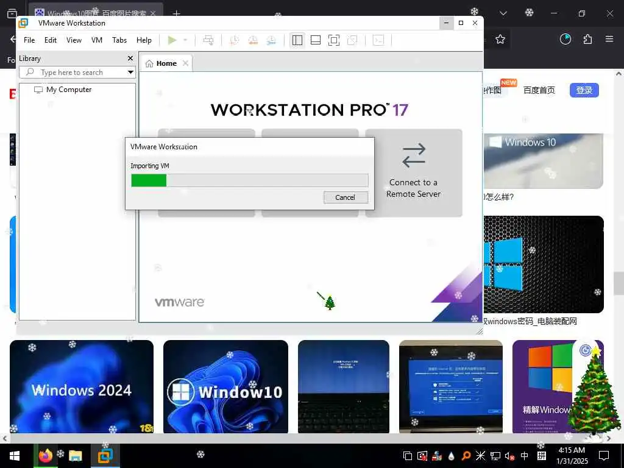This screenshot has height=468, width=624.
Task: Close the Library panel
Action: coord(130,58)
